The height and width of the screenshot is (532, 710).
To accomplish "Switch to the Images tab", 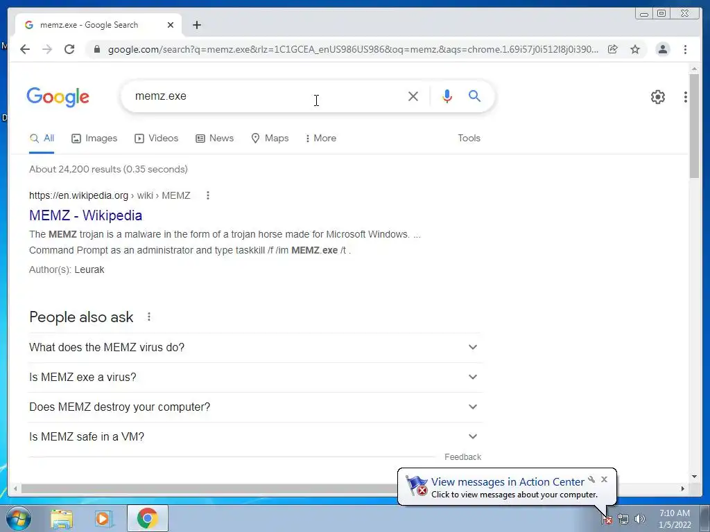I will (94, 139).
